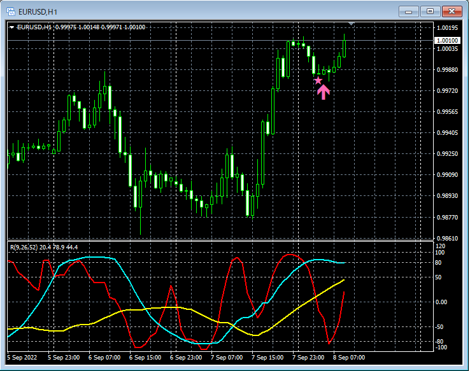Click price scale value 1.00195

[448, 28]
